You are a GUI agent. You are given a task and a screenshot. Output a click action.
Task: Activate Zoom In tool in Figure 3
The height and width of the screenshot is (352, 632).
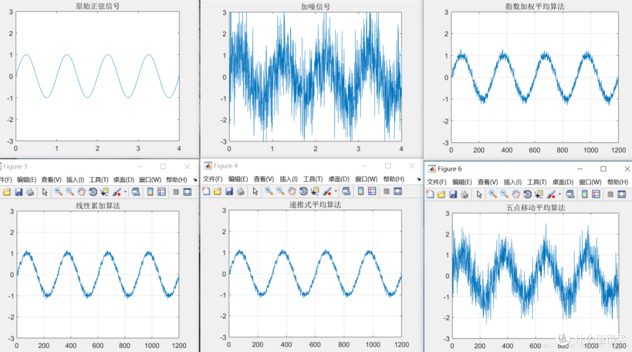59,192
